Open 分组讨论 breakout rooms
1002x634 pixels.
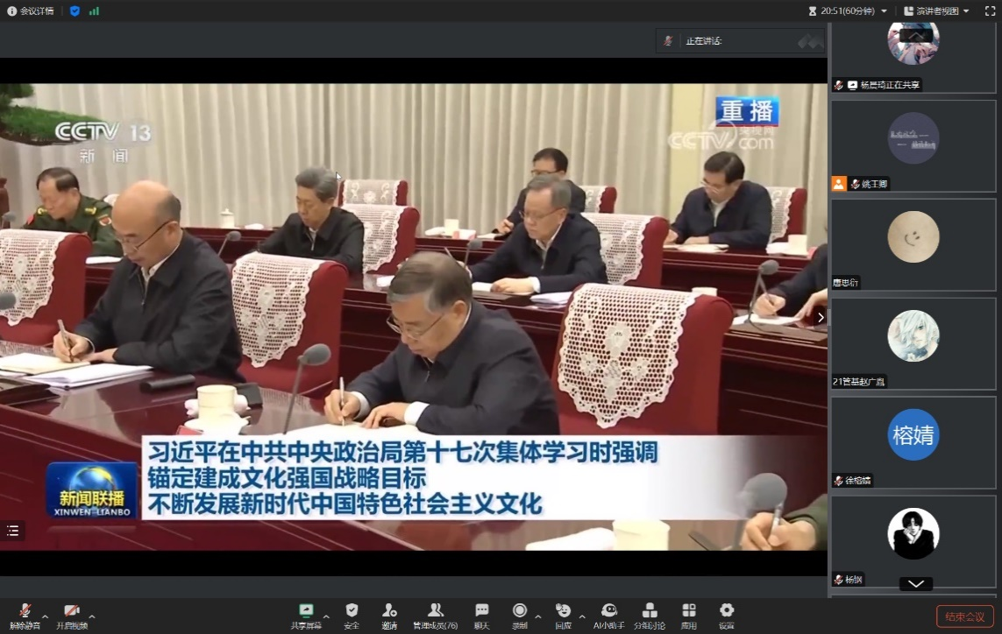[650, 614]
